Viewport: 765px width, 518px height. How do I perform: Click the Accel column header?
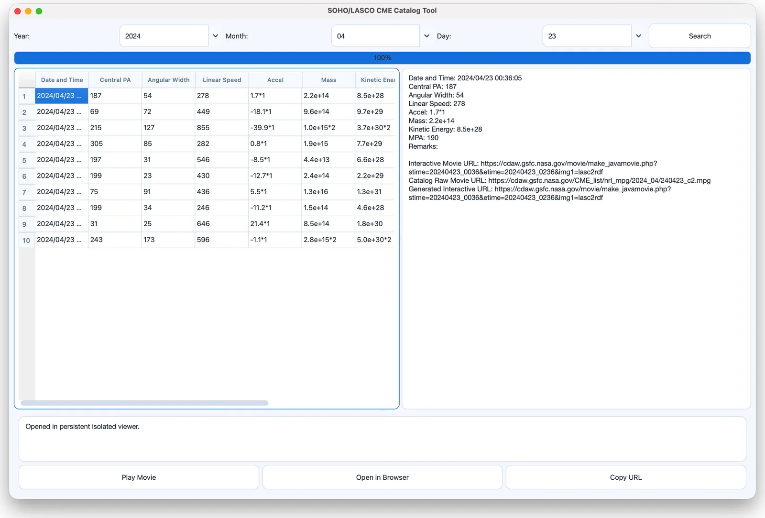(x=275, y=80)
